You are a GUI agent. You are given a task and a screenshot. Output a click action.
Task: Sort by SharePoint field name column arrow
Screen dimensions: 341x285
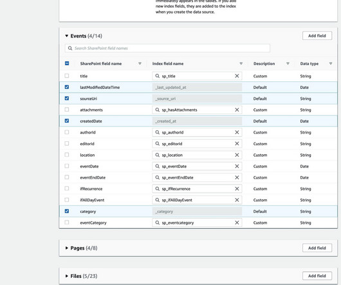pyautogui.click(x=140, y=64)
